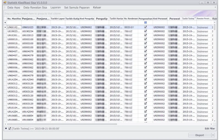220x140 pixels.
Task: Select No. Manifes cell U960102...
Action: click(14, 27)
